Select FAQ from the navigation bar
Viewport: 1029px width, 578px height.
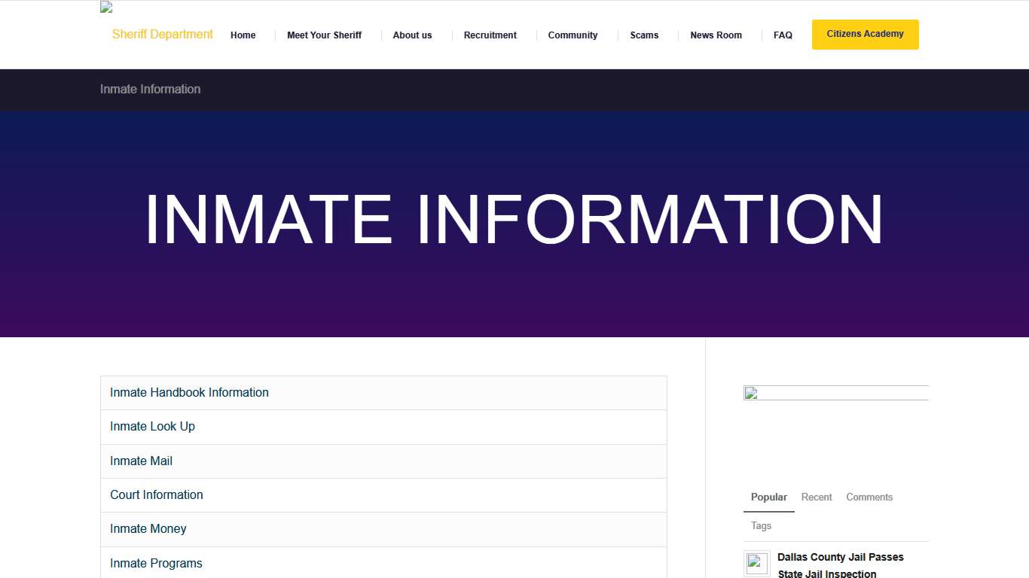click(783, 35)
